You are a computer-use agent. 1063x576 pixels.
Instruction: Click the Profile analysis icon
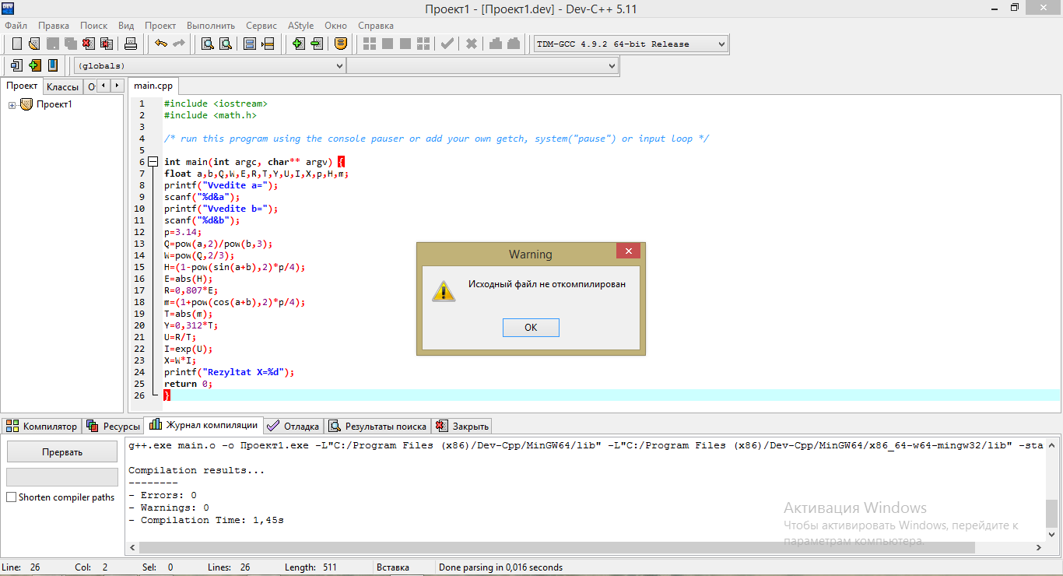(x=496, y=44)
